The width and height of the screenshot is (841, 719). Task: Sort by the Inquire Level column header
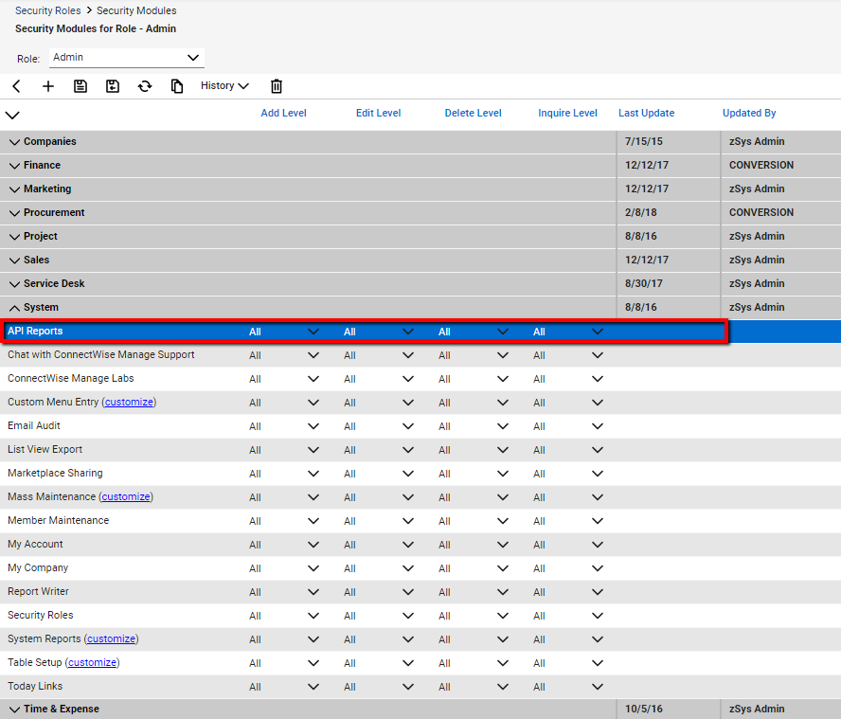click(x=567, y=113)
